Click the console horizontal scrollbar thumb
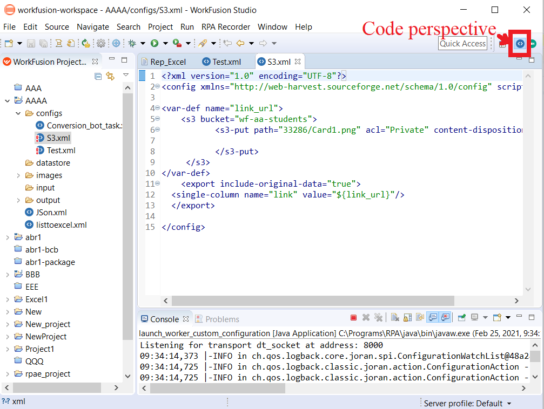544x409 pixels. (218, 388)
